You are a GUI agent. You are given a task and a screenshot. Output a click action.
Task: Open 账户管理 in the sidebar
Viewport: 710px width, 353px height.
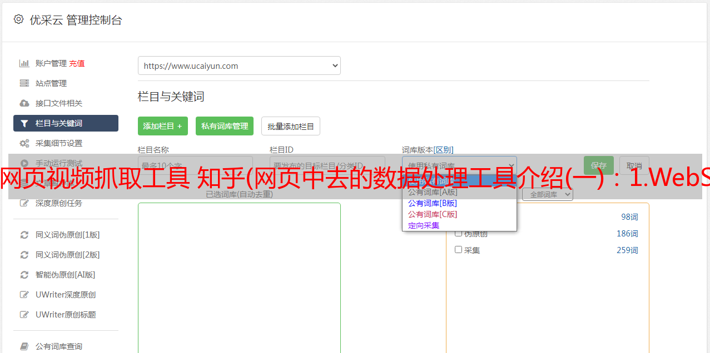[51, 63]
